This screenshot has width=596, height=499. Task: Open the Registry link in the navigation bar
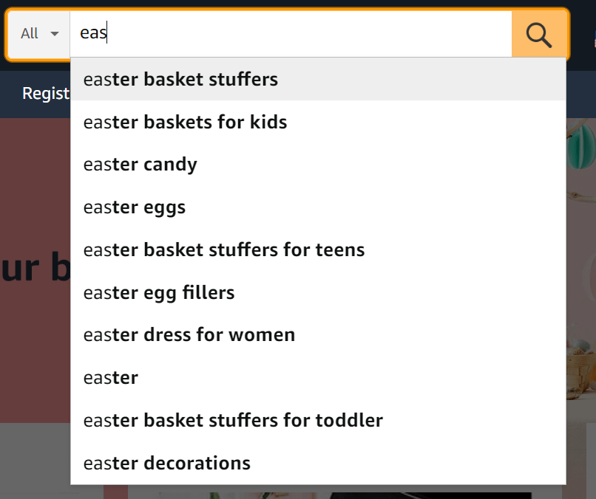47,93
